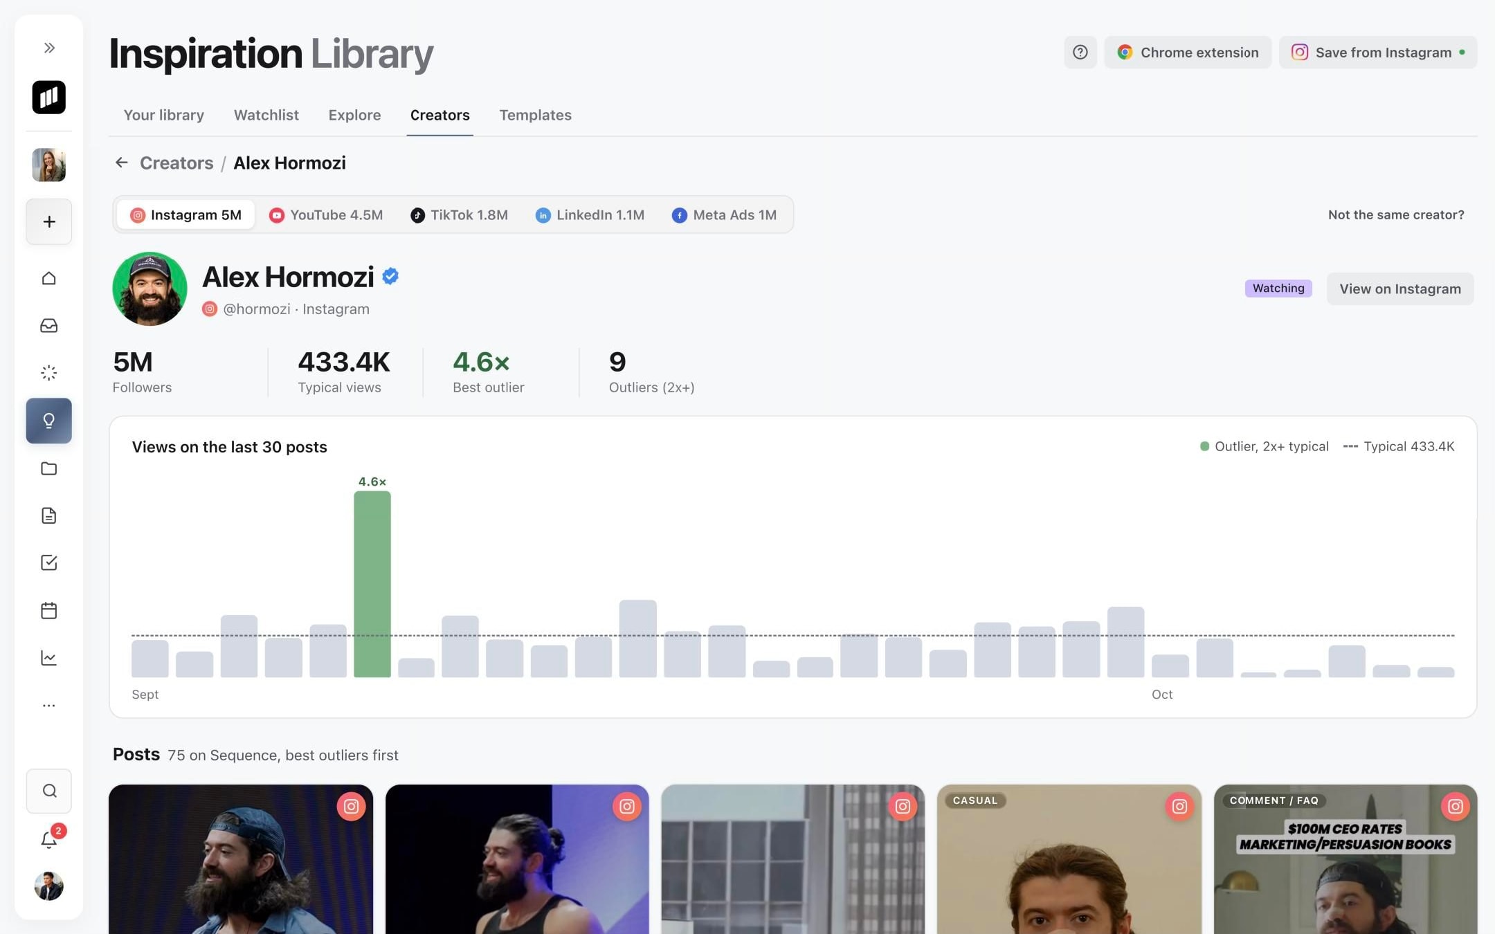Open the calendar icon in sidebar

[x=49, y=610]
